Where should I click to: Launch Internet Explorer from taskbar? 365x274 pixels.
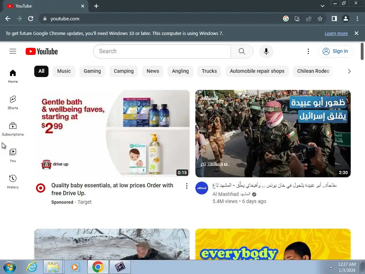point(32,267)
